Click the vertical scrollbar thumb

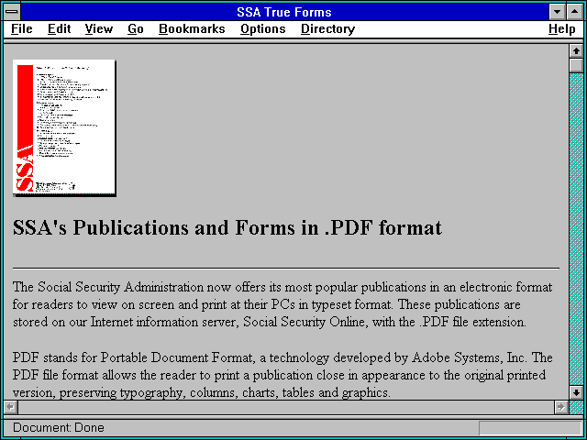point(576,65)
